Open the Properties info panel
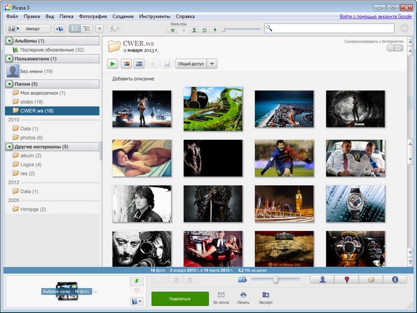The image size is (417, 313). [395, 279]
